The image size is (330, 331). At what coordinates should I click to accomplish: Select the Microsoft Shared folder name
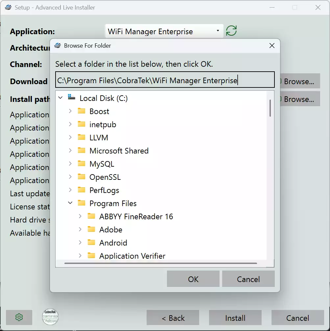[x=119, y=151]
